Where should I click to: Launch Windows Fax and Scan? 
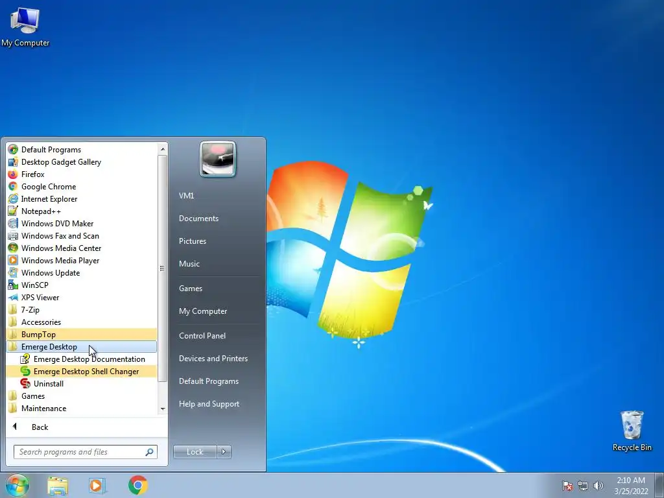pos(81,236)
